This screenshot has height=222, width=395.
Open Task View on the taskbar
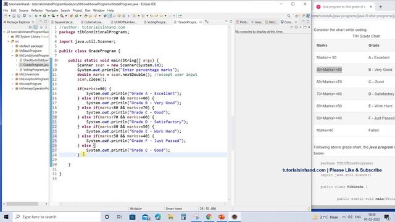[x=119, y=216]
